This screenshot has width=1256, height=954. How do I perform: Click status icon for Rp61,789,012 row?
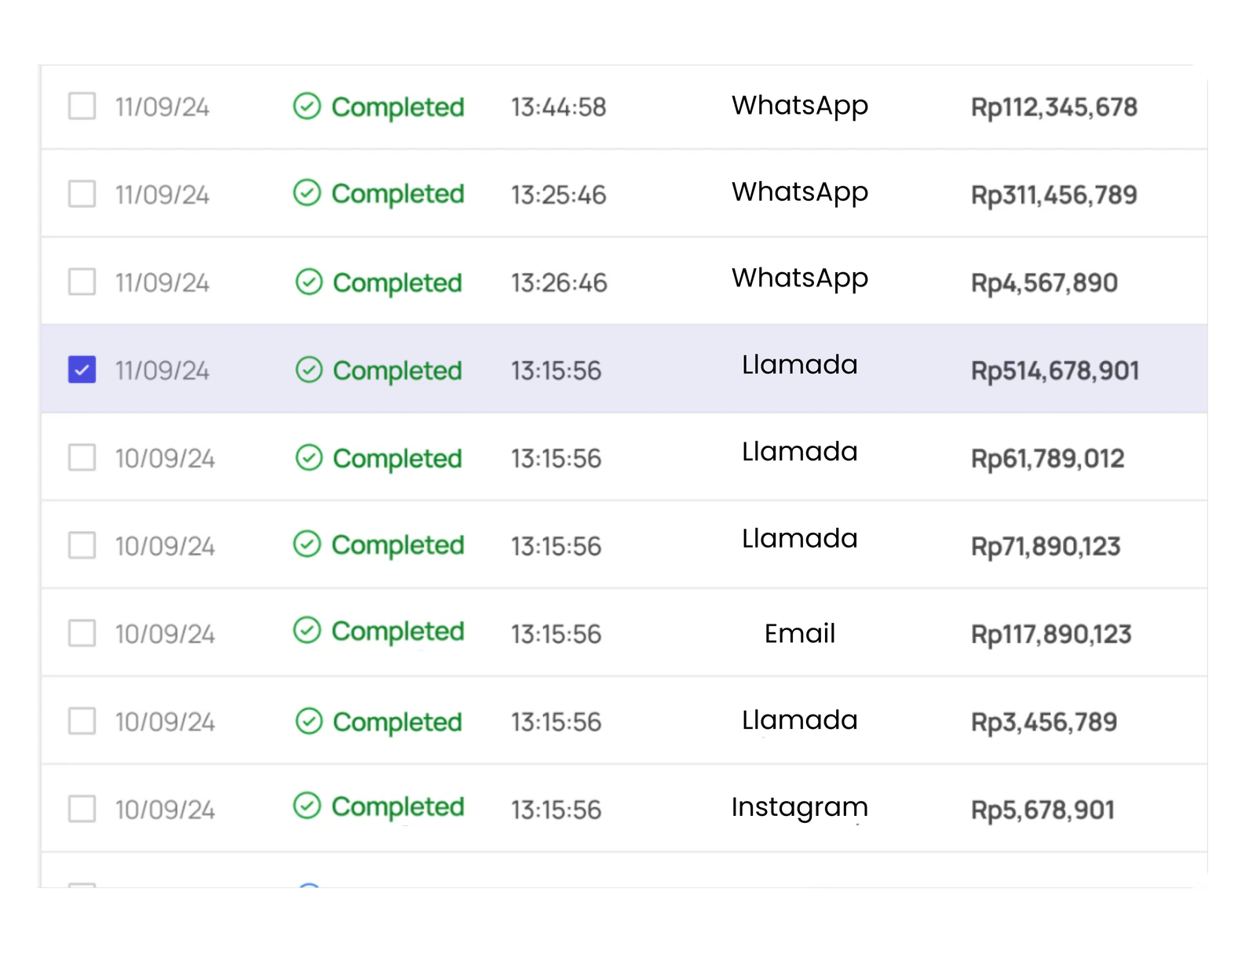[x=309, y=457]
